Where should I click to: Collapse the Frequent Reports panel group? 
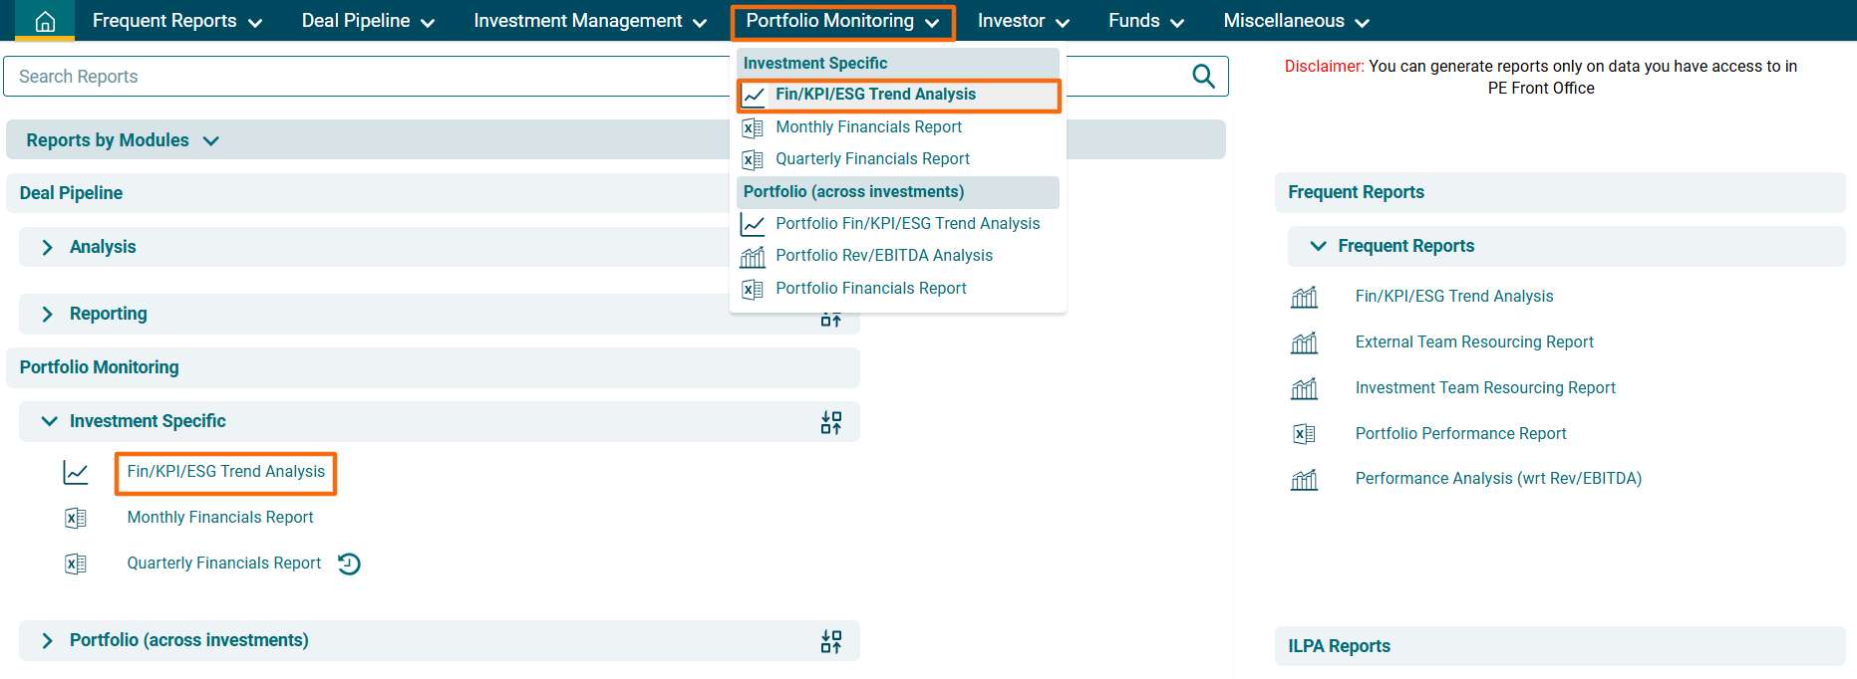click(1318, 246)
